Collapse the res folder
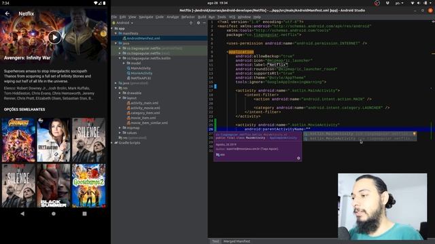The width and height of the screenshot is (435, 244). 116,88
